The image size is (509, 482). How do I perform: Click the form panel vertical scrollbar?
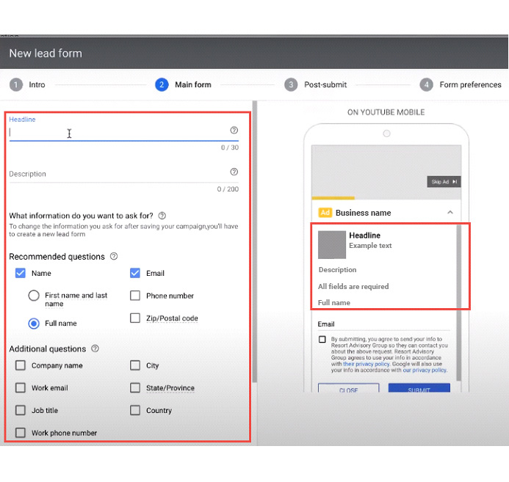click(x=255, y=241)
